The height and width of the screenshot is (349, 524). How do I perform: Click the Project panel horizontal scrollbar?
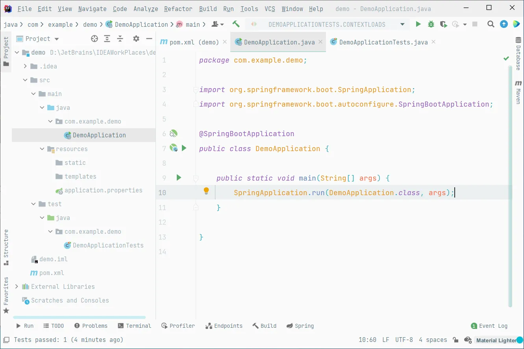point(79,317)
